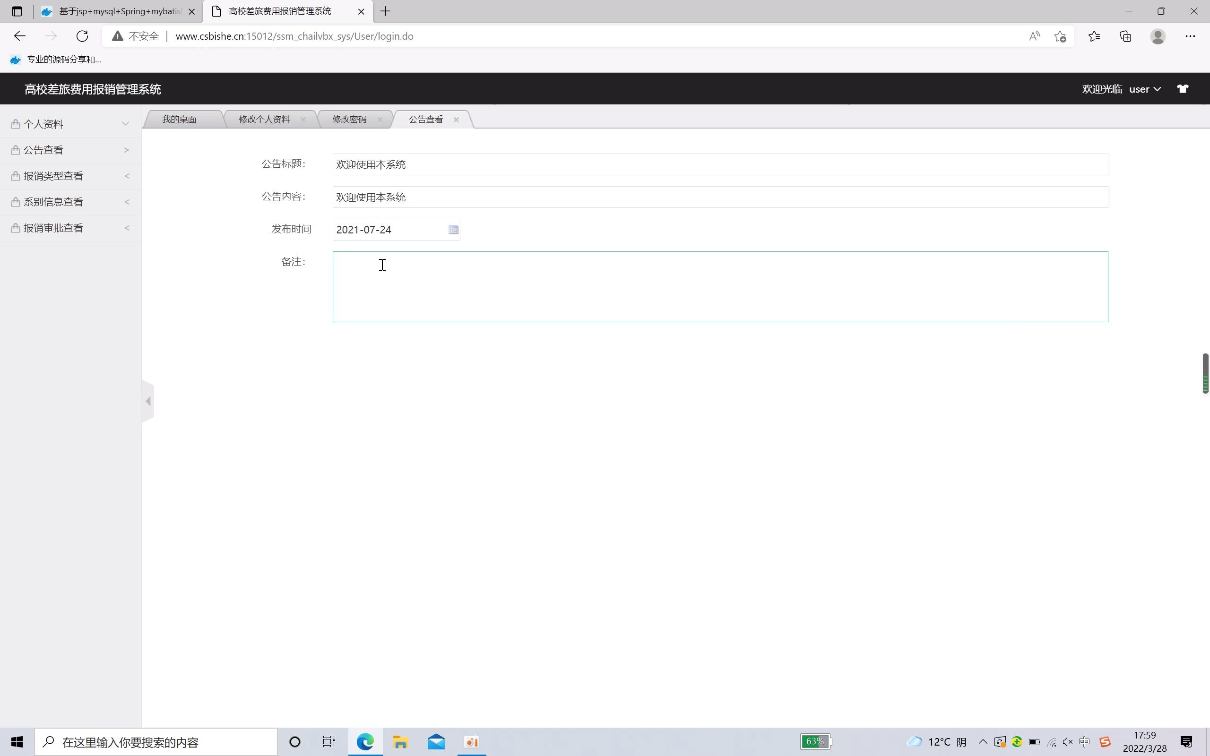This screenshot has width=1210, height=756.
Task: Click the 公告标题 input field
Action: click(x=720, y=164)
